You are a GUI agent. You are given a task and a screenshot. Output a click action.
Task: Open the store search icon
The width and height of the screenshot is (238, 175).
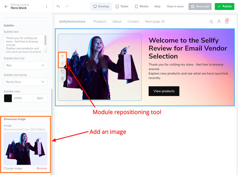point(211,22)
